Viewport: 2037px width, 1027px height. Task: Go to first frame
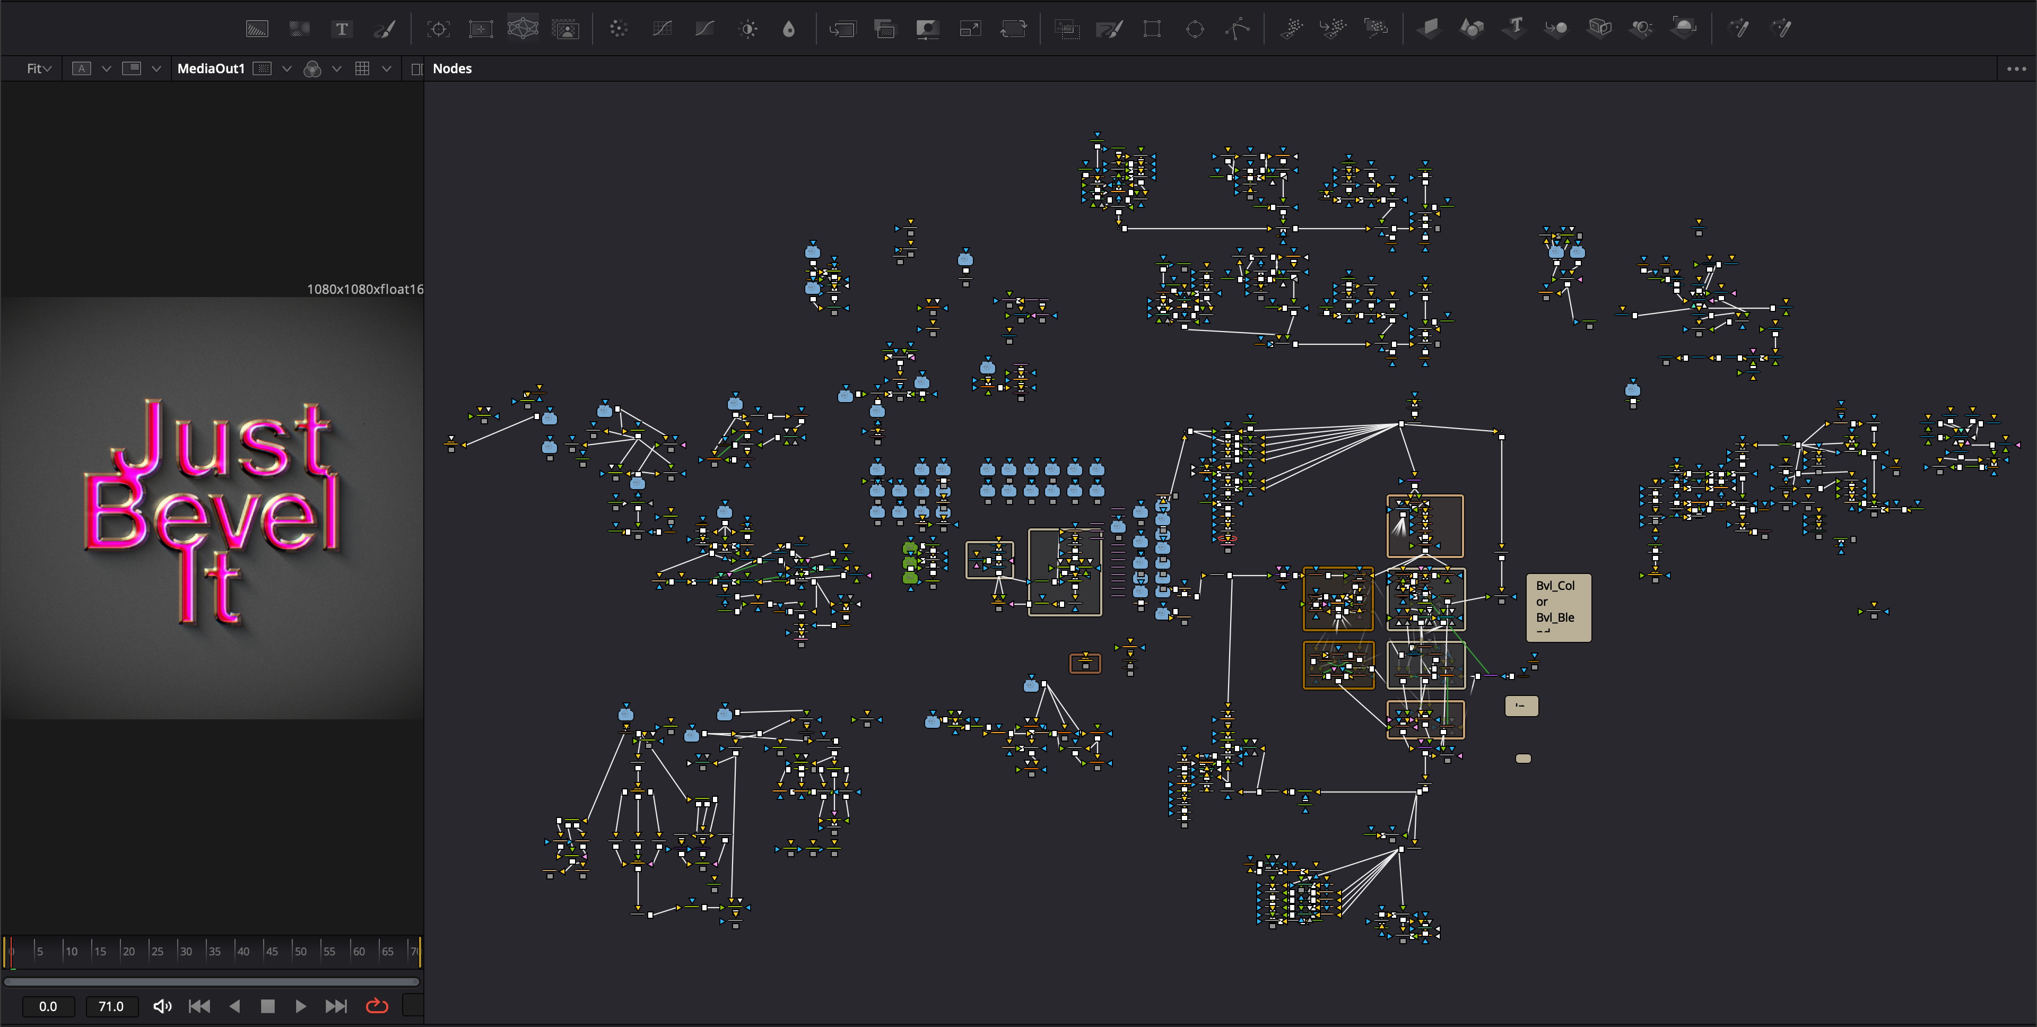199,1006
